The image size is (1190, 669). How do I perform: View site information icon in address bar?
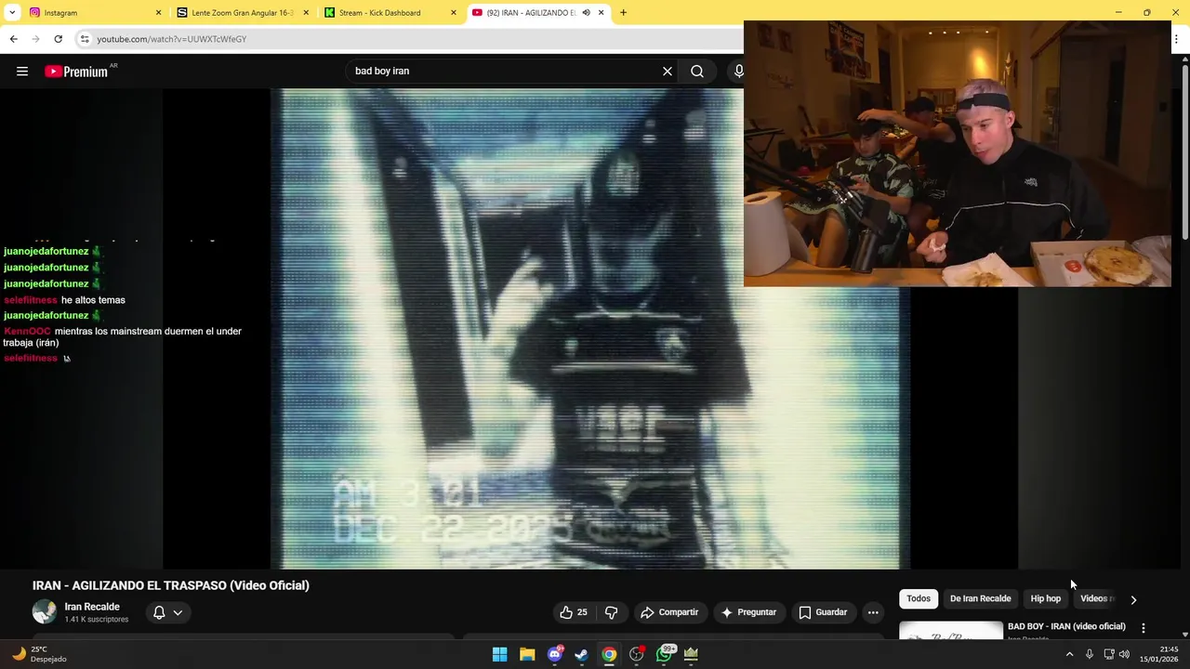85,39
